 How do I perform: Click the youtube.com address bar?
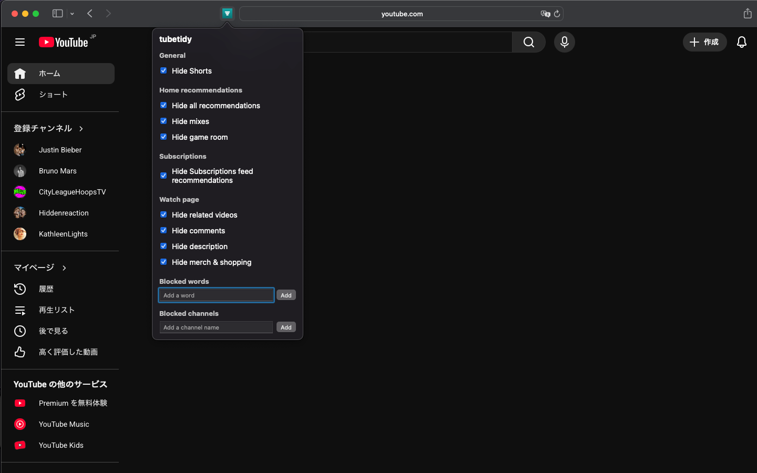(401, 14)
